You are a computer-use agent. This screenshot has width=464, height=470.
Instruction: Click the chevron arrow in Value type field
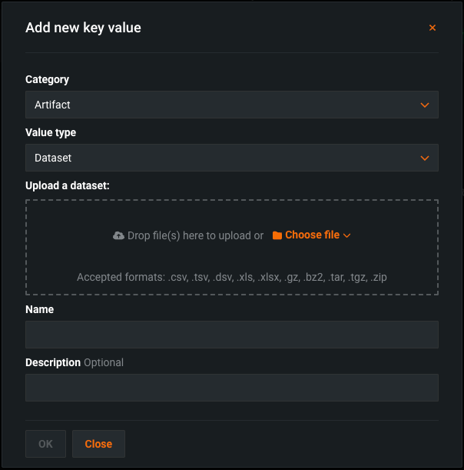(x=425, y=158)
